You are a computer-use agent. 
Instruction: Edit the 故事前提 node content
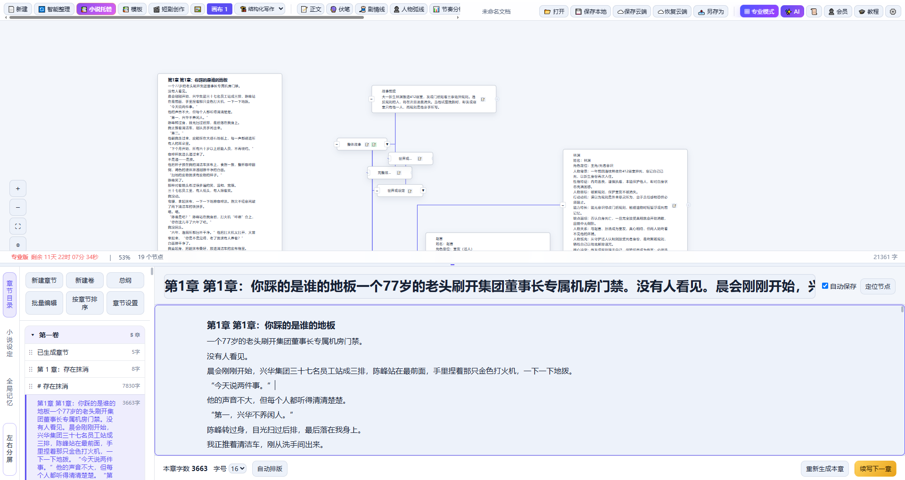point(483,99)
